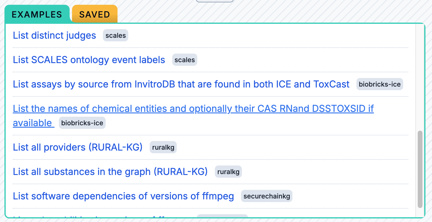The height and width of the screenshot is (222, 432).
Task: Click biobricks-ice tag beside InvitroDB assays query
Action: pos(380,84)
